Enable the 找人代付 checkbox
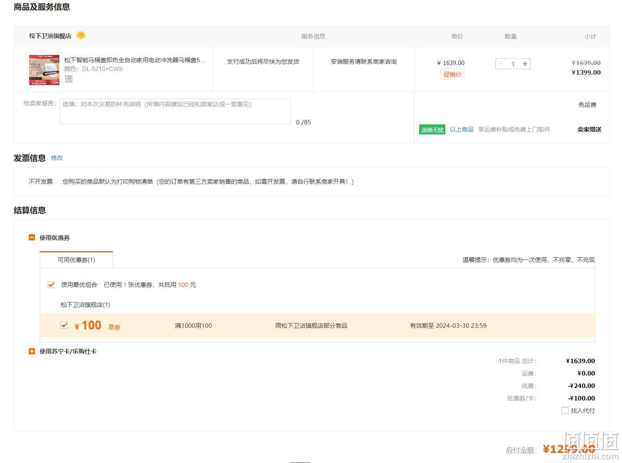This screenshot has width=622, height=463. click(x=565, y=410)
